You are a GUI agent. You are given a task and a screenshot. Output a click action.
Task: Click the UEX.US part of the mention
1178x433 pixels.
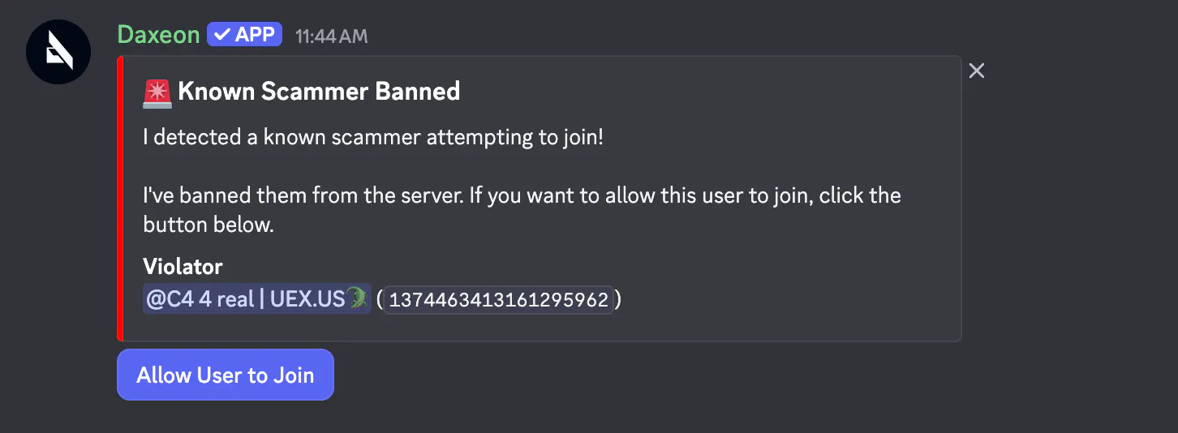307,299
